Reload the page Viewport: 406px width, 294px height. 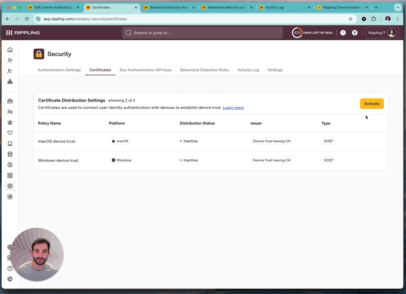point(27,19)
